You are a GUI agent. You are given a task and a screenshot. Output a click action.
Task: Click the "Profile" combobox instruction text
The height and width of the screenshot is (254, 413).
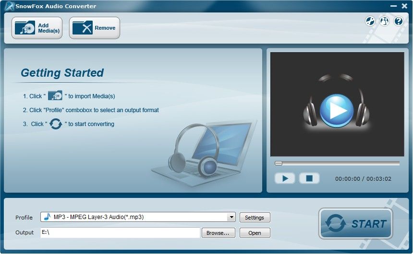pyautogui.click(x=91, y=110)
